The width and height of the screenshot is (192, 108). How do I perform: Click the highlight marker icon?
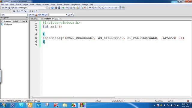(x=36, y=15)
